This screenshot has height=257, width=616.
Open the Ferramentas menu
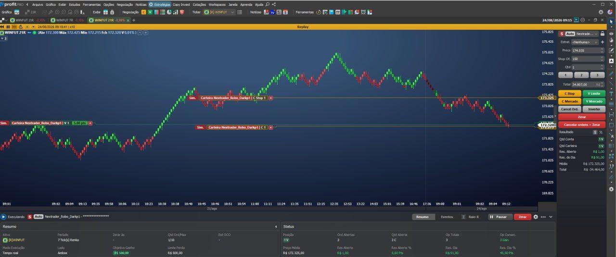point(92,4)
